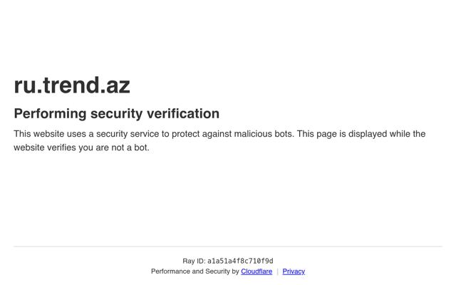Select the word "against" in the description
The image size is (456, 285).
(x=217, y=134)
